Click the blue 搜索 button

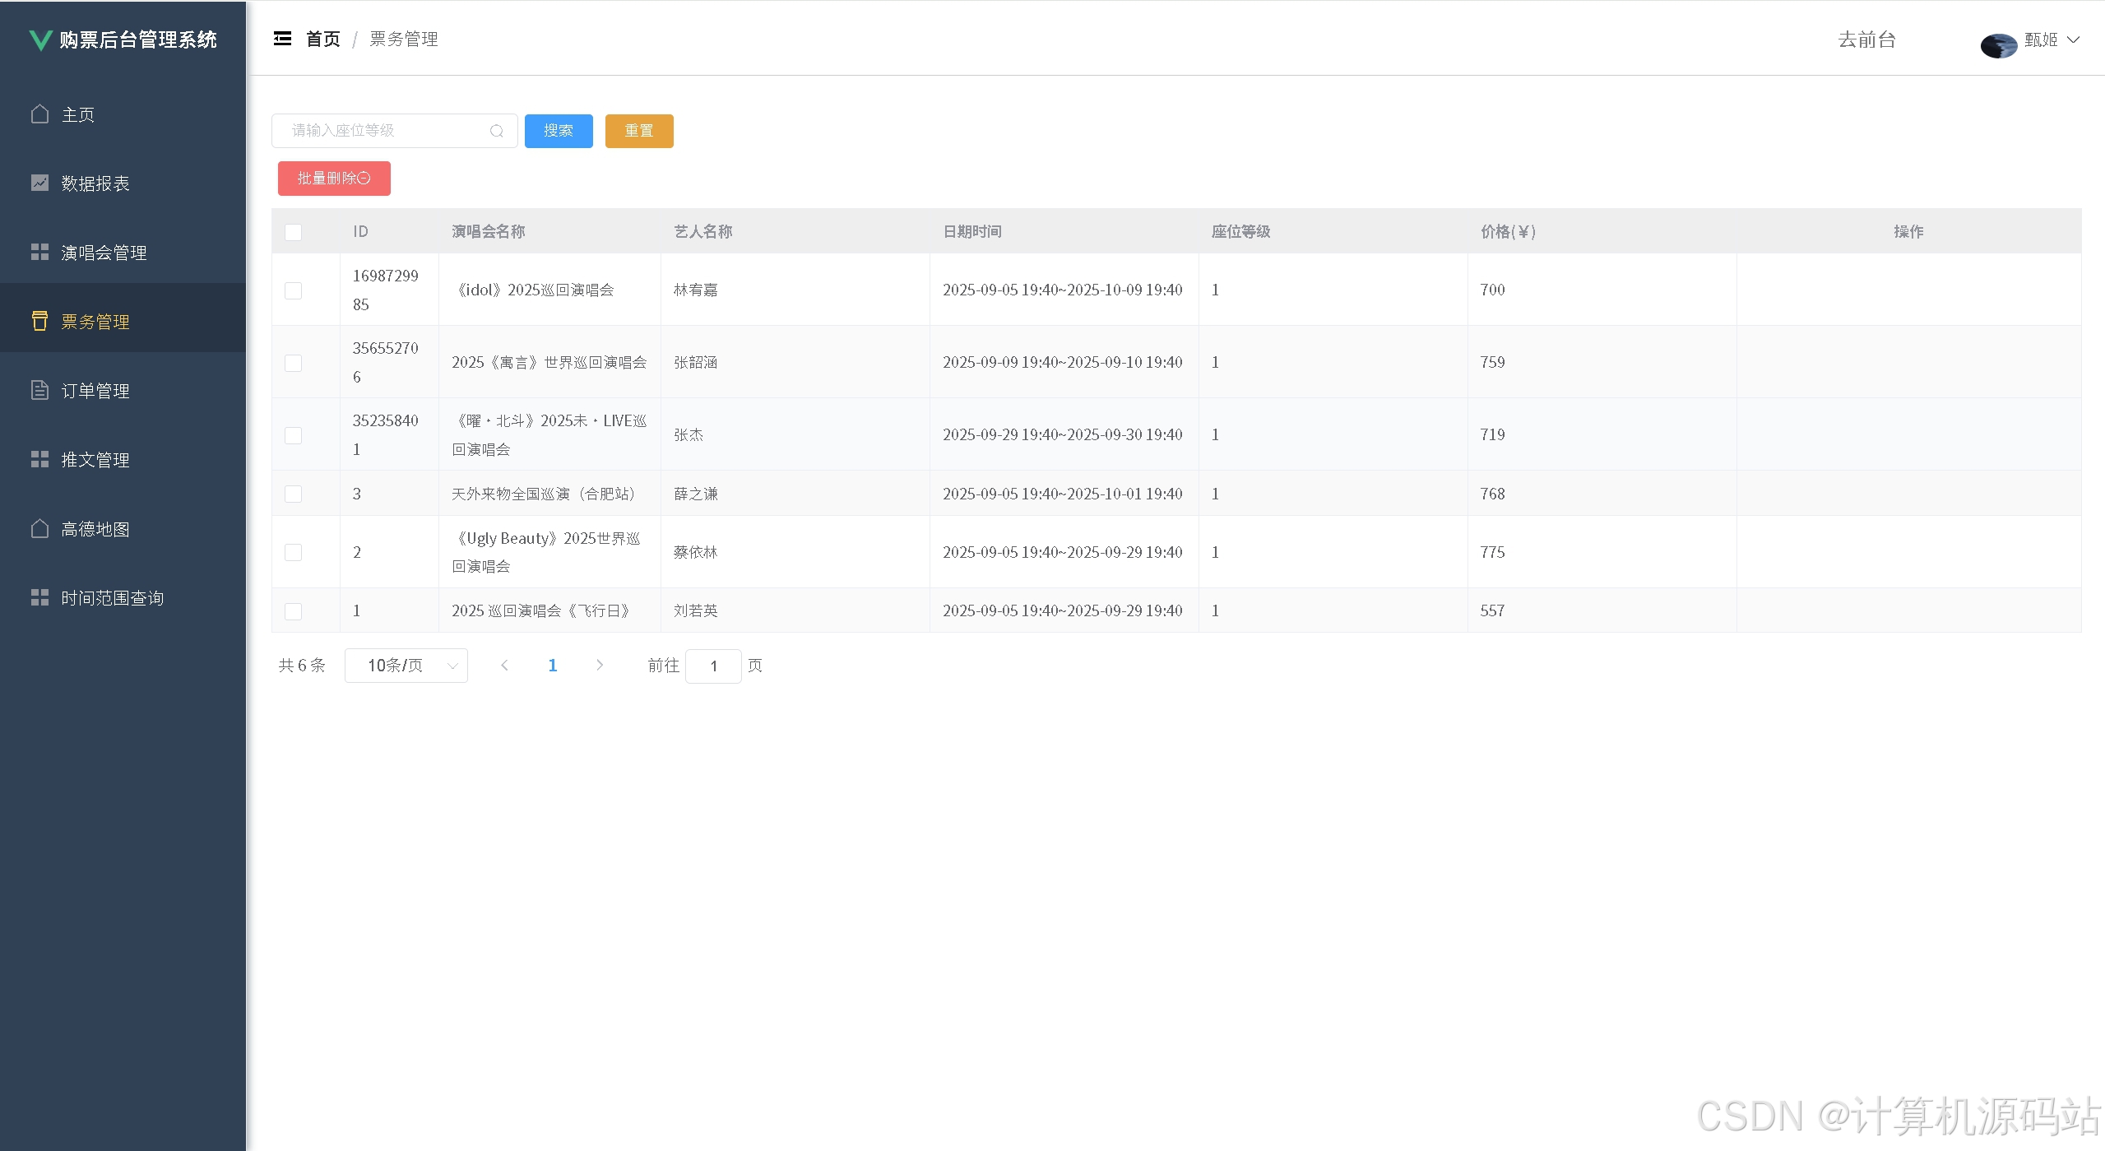tap(559, 131)
